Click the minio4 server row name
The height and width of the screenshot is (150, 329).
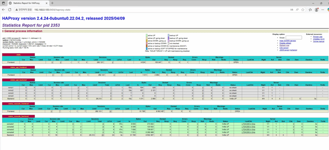pos(11,96)
